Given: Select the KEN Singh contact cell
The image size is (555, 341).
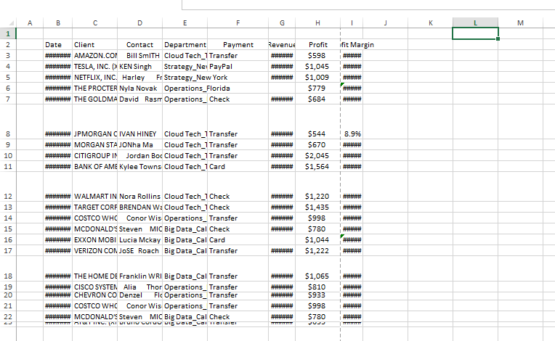Looking at the screenshot, I should click(139, 67).
